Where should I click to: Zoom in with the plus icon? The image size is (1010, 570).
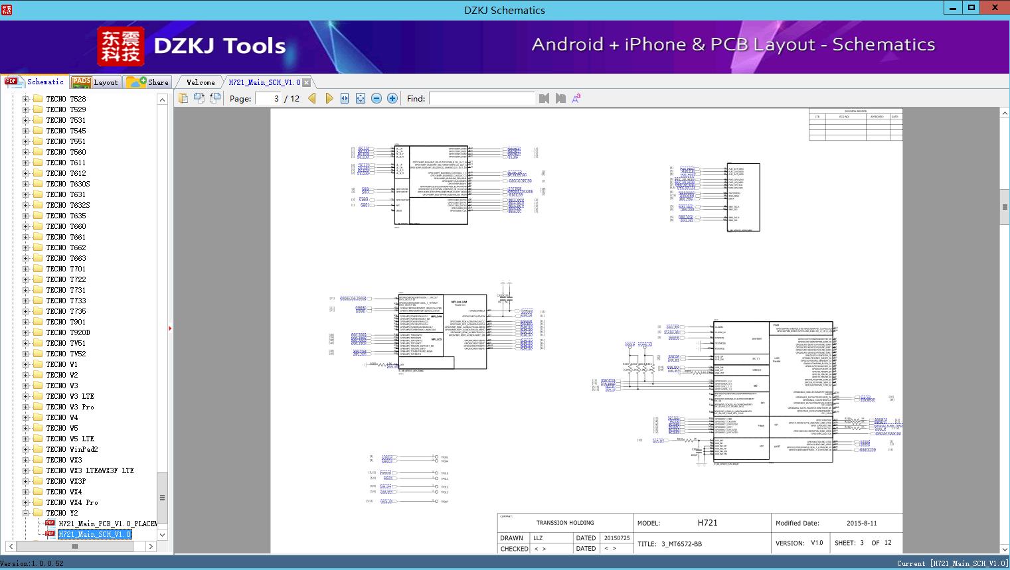(392, 98)
